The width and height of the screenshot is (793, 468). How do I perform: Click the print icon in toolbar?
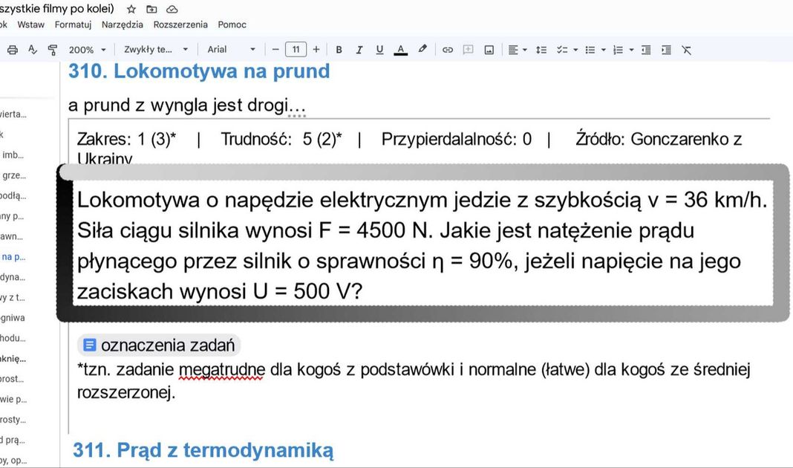coord(12,50)
